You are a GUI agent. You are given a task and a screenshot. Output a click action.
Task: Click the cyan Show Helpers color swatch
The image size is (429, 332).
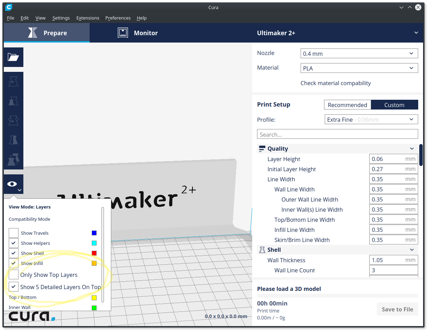pos(94,243)
